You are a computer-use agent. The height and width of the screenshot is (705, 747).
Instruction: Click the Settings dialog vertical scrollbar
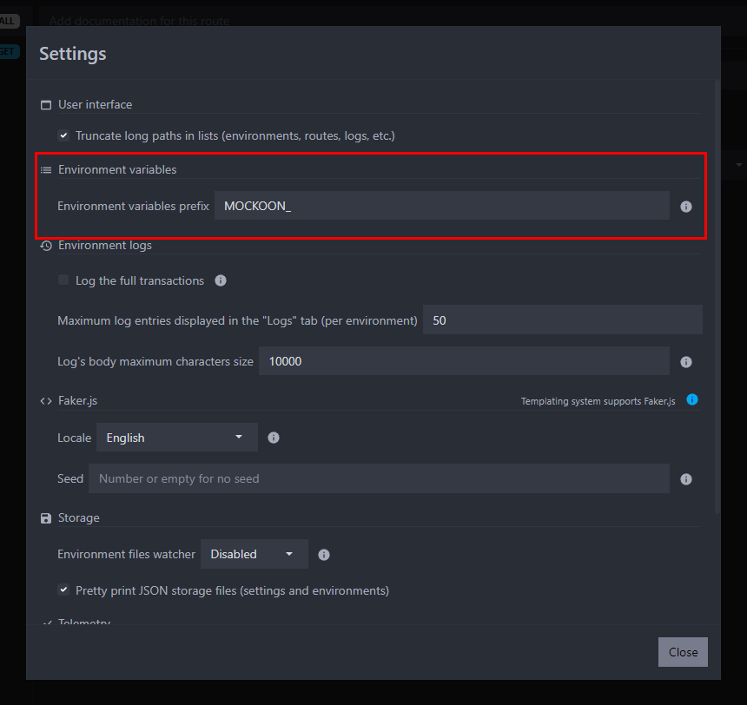click(x=717, y=295)
